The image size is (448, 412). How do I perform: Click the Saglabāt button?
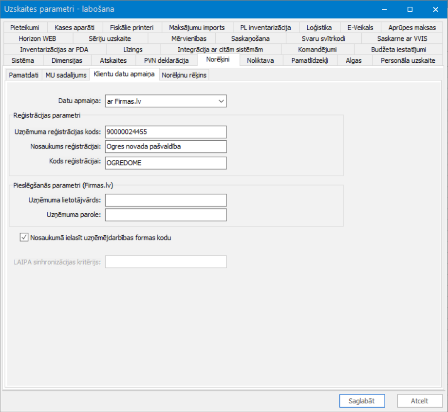362,401
